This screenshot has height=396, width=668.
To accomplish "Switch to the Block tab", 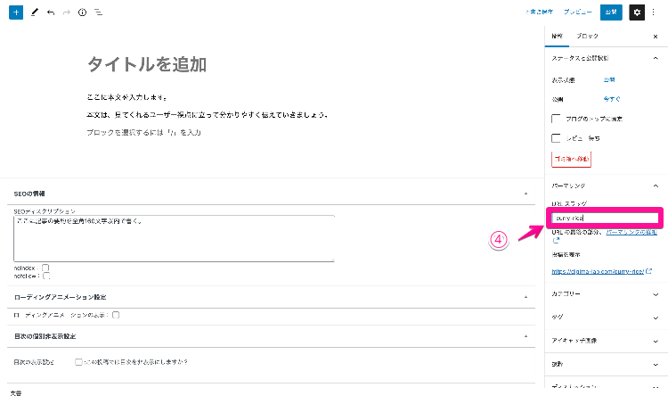I will click(x=587, y=37).
